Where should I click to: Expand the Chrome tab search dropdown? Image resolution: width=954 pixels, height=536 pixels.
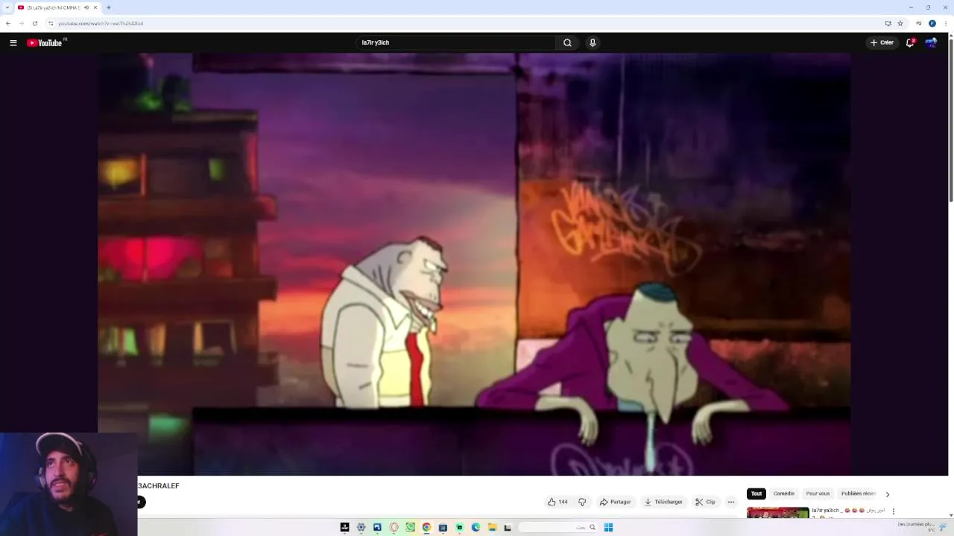click(x=7, y=7)
